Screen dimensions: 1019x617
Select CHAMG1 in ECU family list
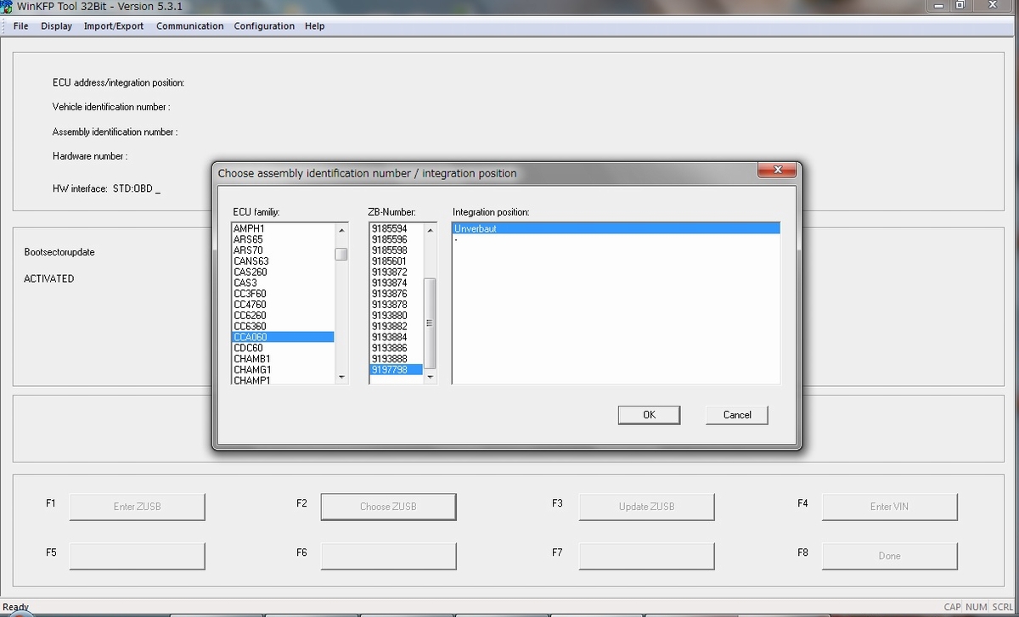coord(283,370)
